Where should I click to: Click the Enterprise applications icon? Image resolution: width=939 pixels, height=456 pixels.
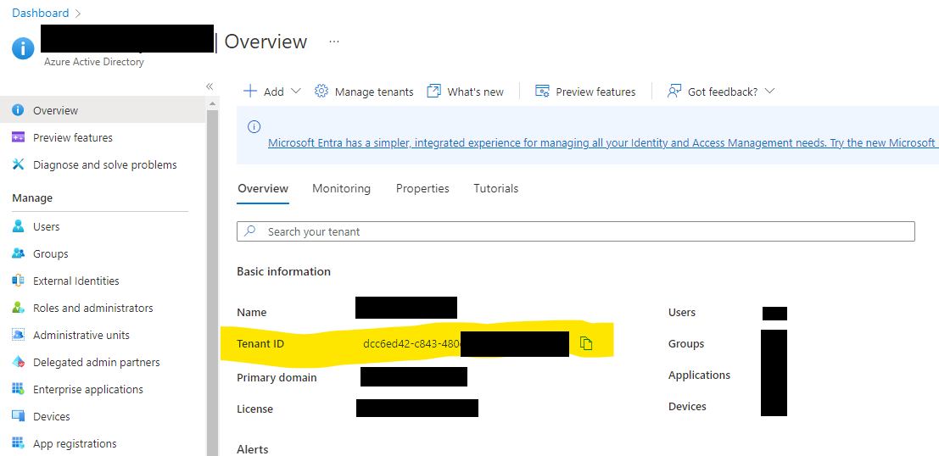[18, 389]
